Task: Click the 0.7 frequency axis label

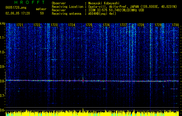Action: point(3,96)
